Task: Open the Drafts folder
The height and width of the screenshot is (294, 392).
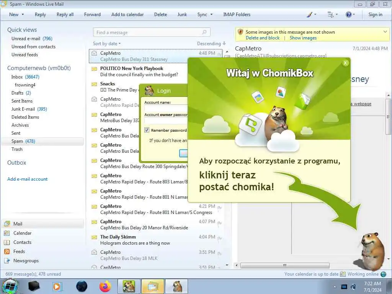Action: click(x=21, y=93)
